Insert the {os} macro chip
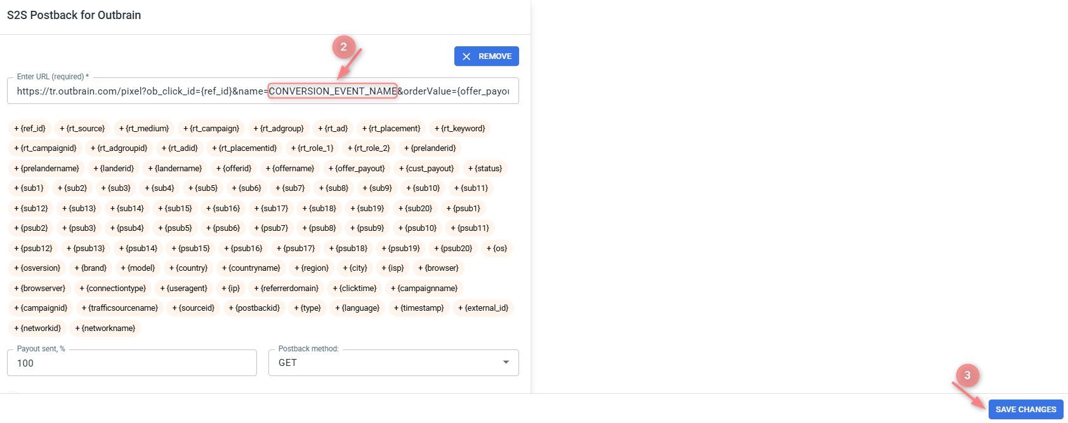The height and width of the screenshot is (423, 1068). click(497, 249)
